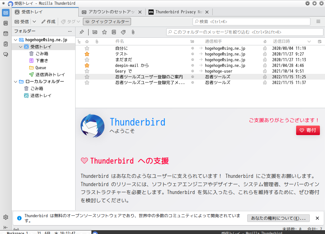Toggle the unread messages quick filter
The width and height of the screenshot is (325, 234).
coord(95,32)
